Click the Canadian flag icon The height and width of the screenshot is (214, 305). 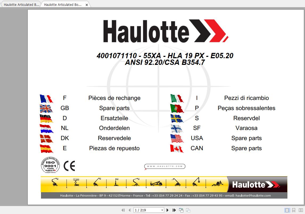(x=177, y=149)
